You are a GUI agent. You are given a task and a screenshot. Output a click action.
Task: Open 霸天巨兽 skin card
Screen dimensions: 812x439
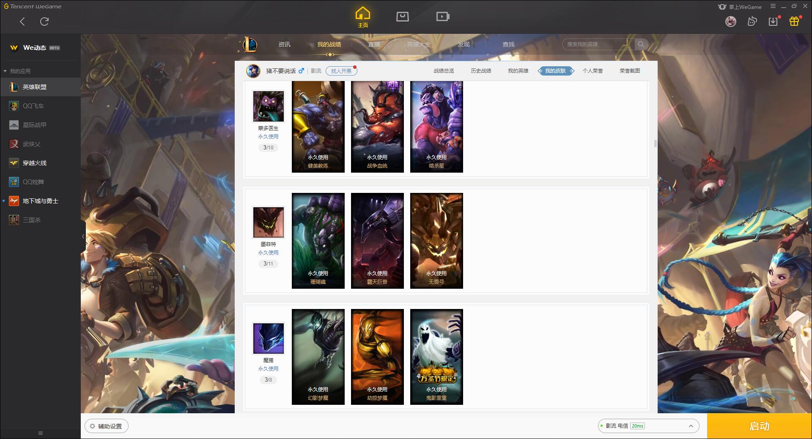[x=377, y=241]
